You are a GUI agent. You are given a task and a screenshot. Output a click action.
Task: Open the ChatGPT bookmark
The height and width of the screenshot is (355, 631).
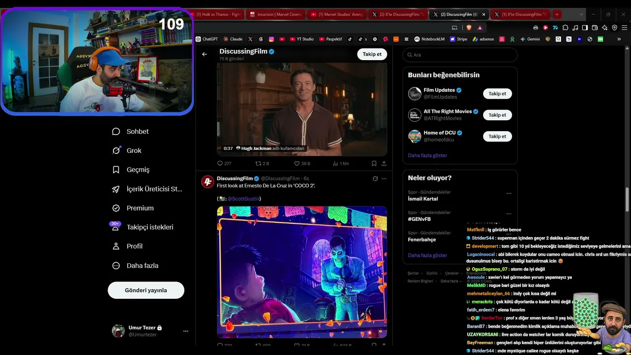click(x=207, y=39)
